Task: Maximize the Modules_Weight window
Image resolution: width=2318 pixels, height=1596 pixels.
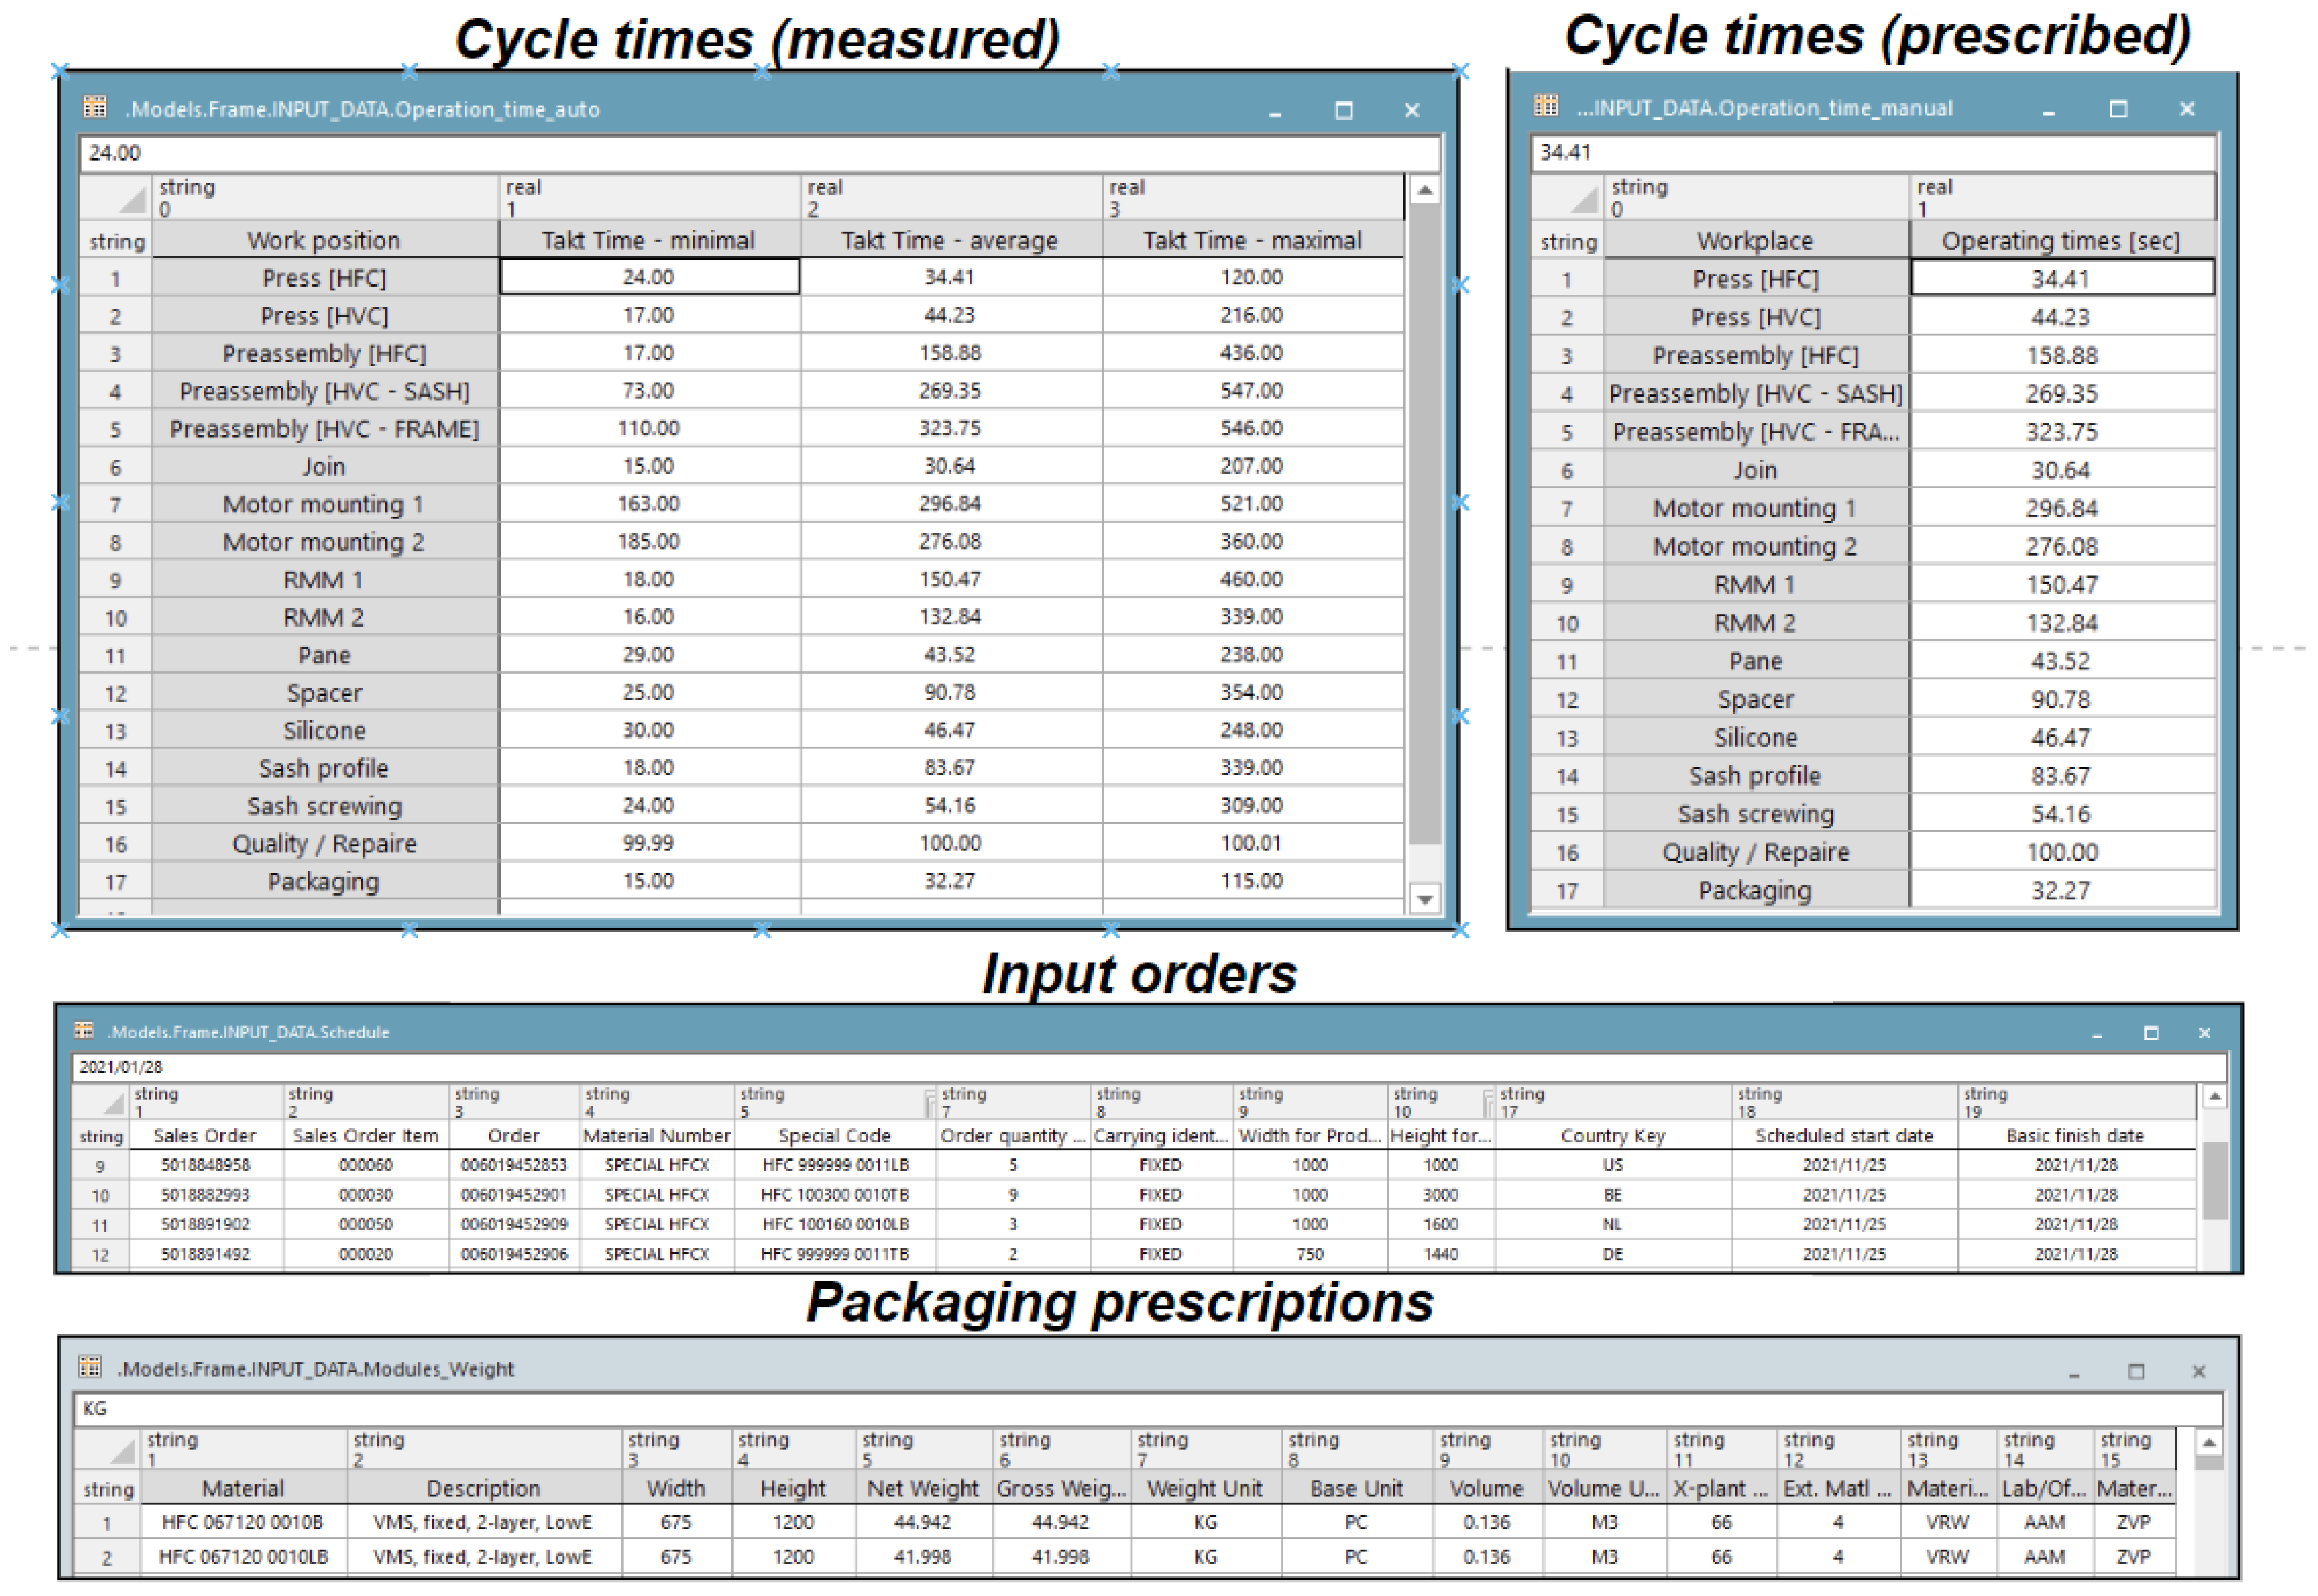Action: pyautogui.click(x=2136, y=1371)
